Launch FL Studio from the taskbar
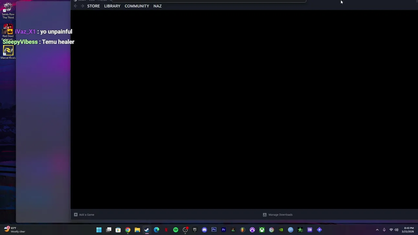The width and height of the screenshot is (418, 235). [x=243, y=230]
